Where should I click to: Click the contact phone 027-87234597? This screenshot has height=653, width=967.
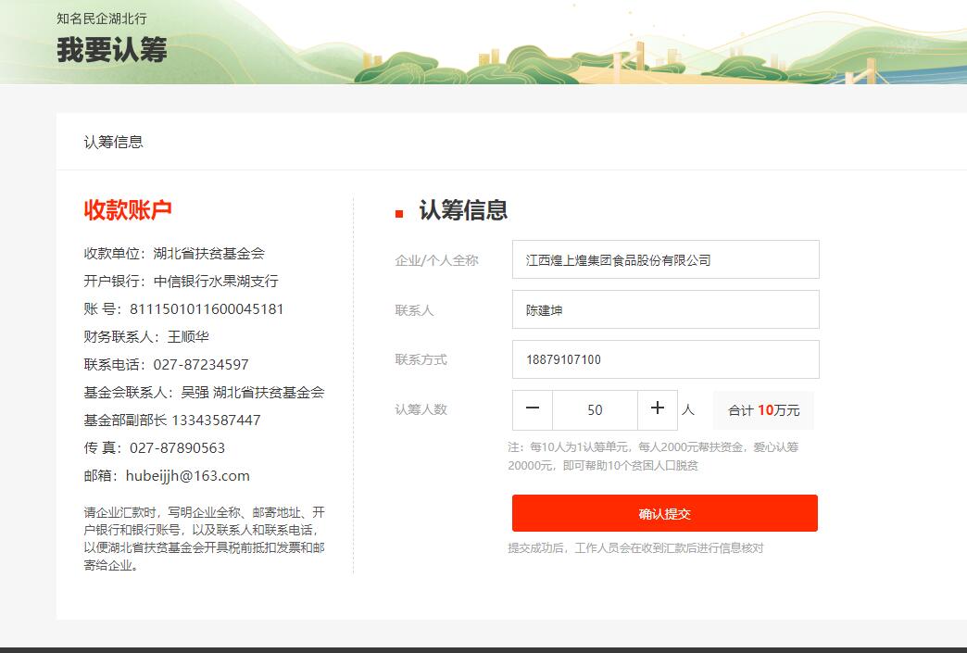pyautogui.click(x=201, y=365)
